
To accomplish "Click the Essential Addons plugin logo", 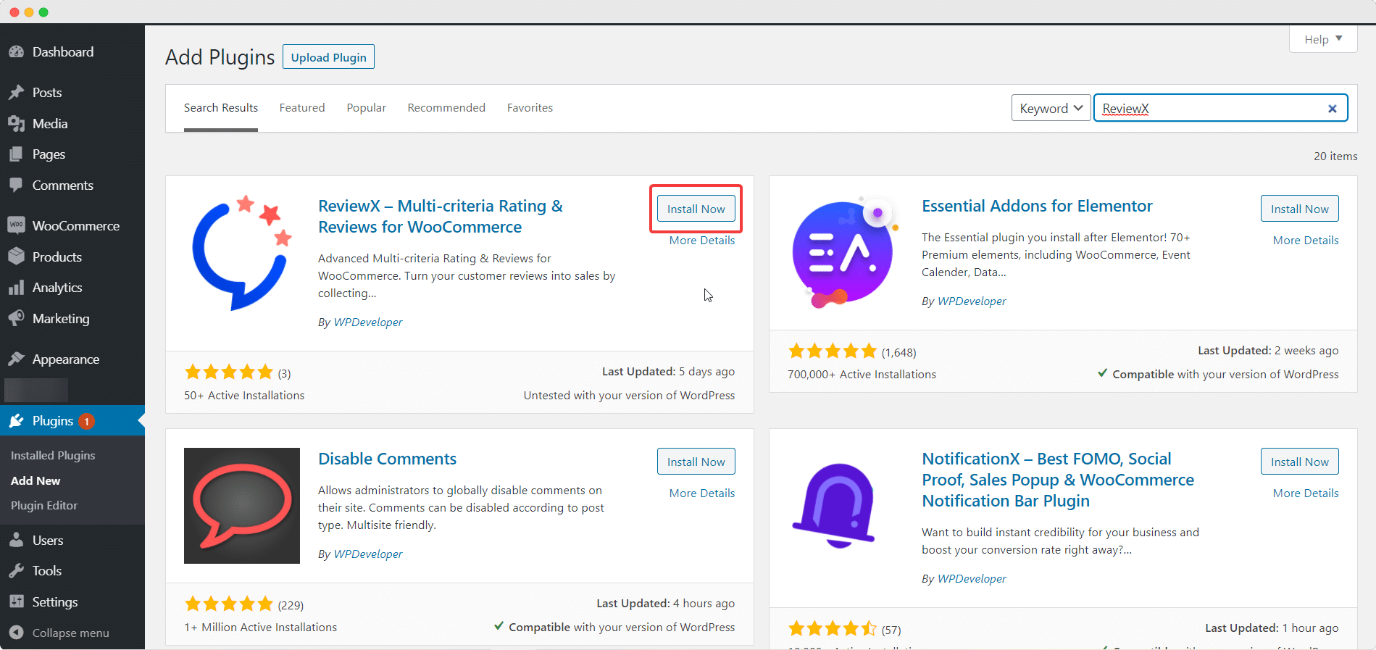I will 846,252.
